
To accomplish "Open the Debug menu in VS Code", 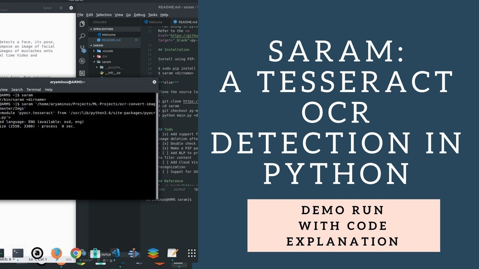I will pos(139,15).
